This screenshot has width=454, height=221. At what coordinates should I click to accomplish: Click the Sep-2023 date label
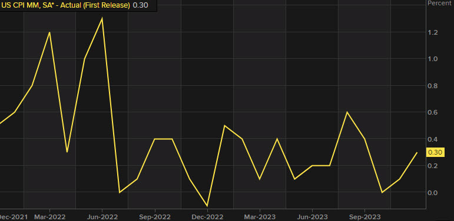tap(364, 217)
